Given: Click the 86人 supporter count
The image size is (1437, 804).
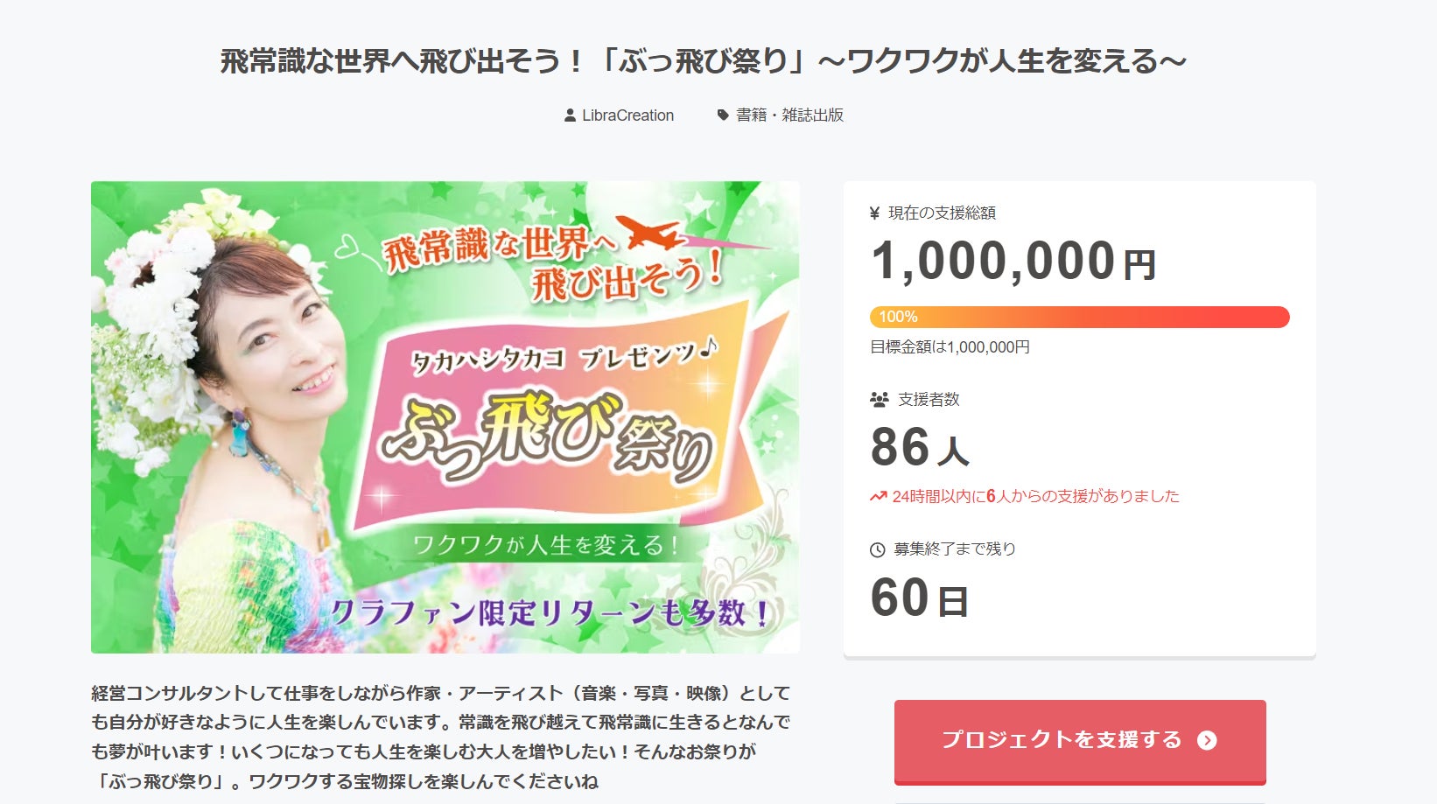Looking at the screenshot, I should tap(919, 448).
